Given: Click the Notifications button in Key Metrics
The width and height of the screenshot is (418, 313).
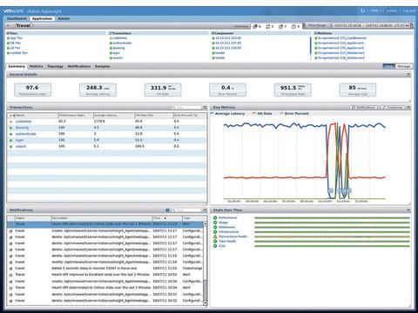Looking at the screenshot, I should point(364,108).
